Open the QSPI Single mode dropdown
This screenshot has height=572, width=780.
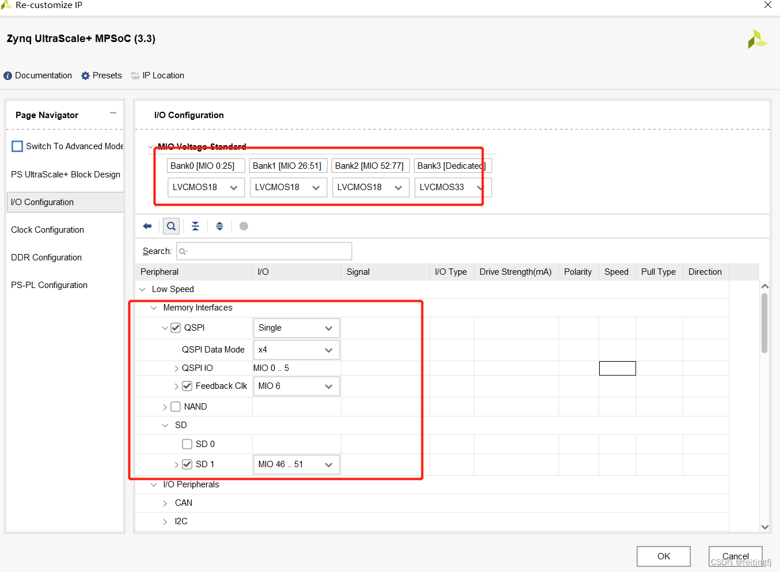pyautogui.click(x=296, y=328)
